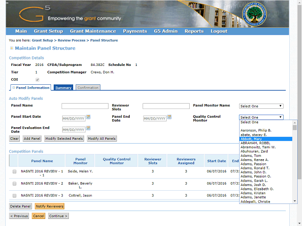Open the Payments menu
The height and width of the screenshot is (226, 302).
coord(135,31)
